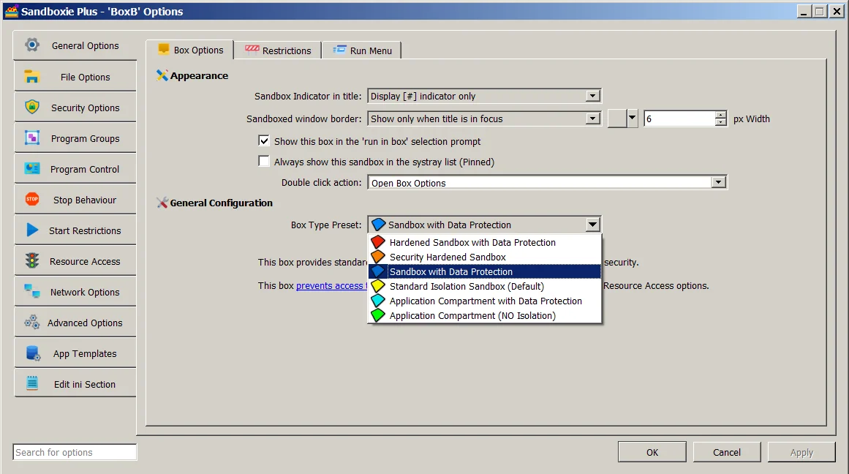Collapse the Box Type Preset dropdown arrow
This screenshot has width=849, height=474.
click(593, 225)
